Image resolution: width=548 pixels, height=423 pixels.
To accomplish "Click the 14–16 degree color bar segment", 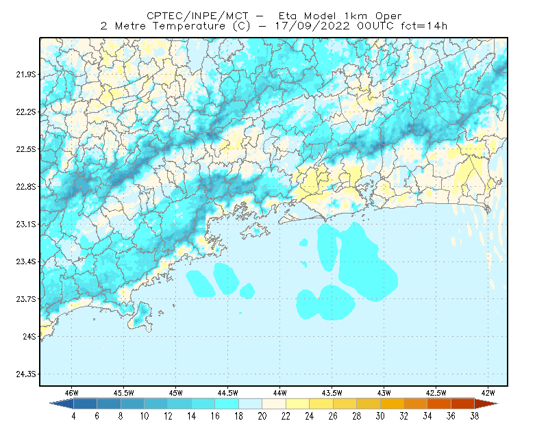I will [x=203, y=404].
